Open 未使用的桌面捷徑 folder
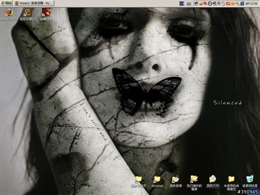 tap(231, 179)
